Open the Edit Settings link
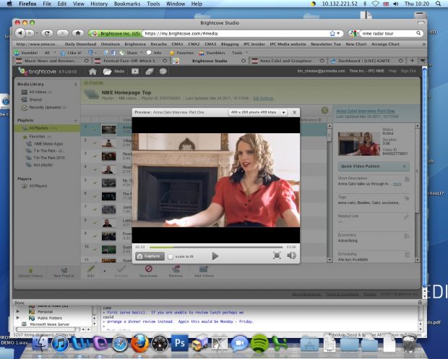 (263, 98)
